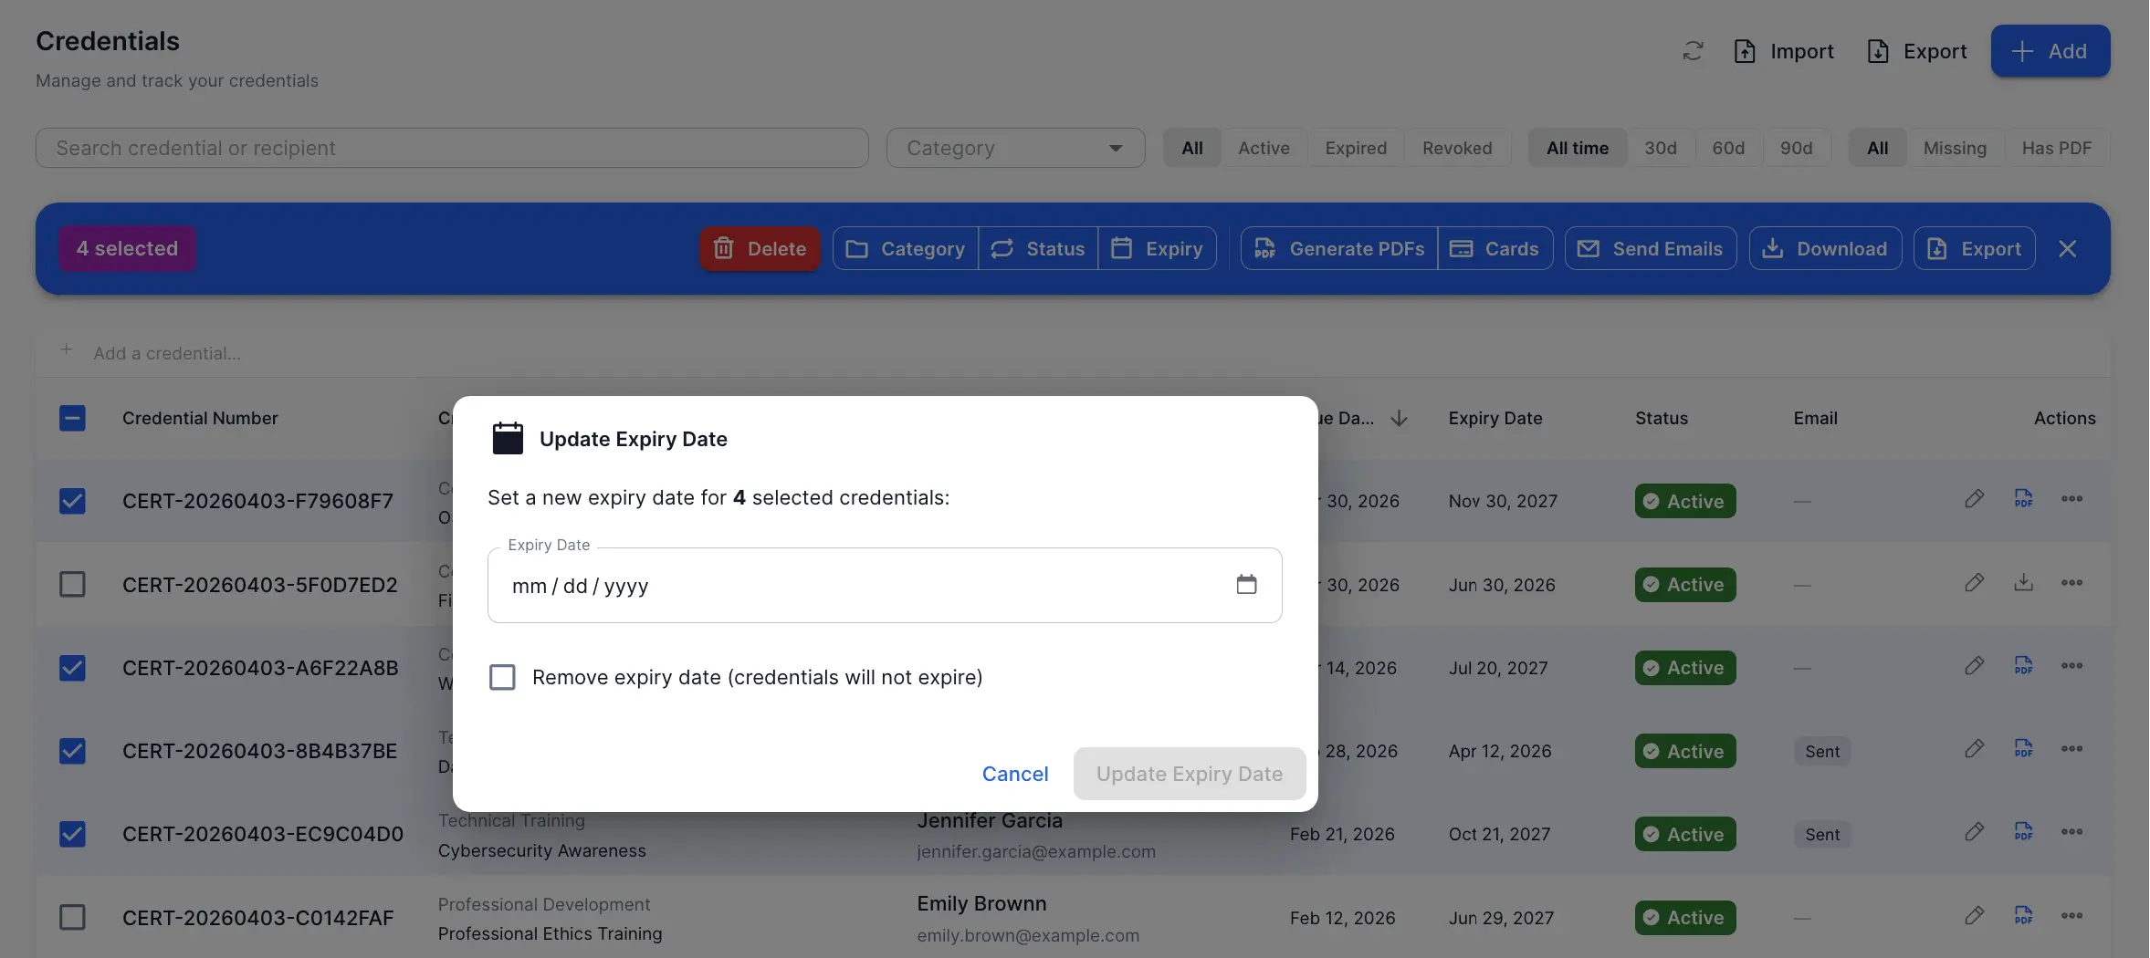This screenshot has width=2150, height=958.
Task: Open the PDF icon for CERT-20260403-A6F22A8B
Action: pos(2023,666)
